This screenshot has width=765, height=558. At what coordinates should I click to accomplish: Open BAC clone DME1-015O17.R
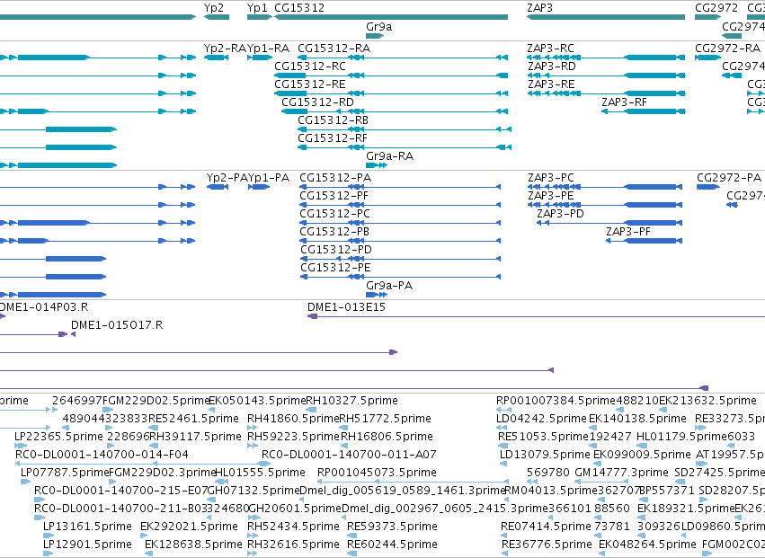(x=117, y=325)
